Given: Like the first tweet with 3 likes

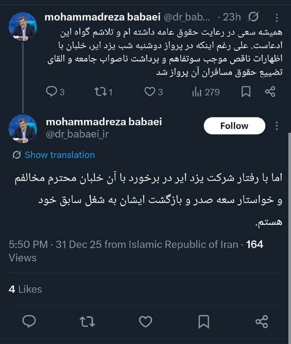Looking at the screenshot, I should (149, 92).
